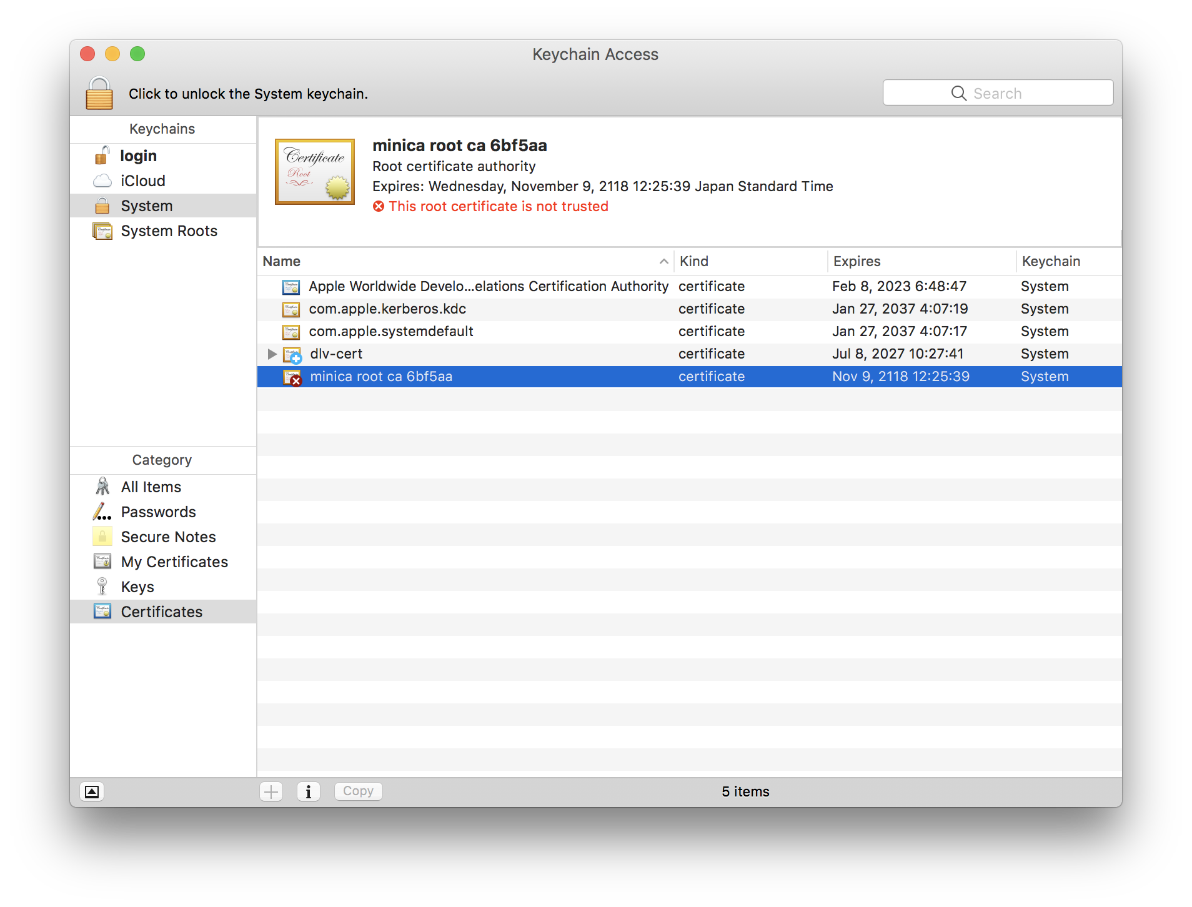This screenshot has height=907, width=1192.
Task: Show the My Certificates category
Action: pos(163,562)
